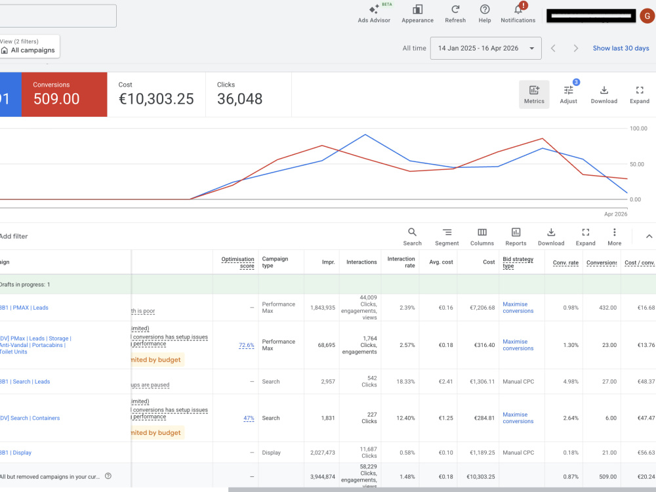Viewport: 656px width, 492px height.
Task: Go to next date range
Action: [x=576, y=48]
